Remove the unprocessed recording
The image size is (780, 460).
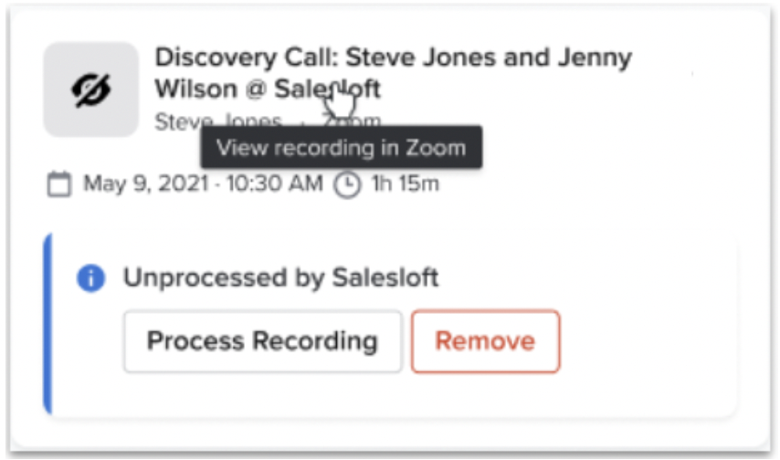(486, 341)
